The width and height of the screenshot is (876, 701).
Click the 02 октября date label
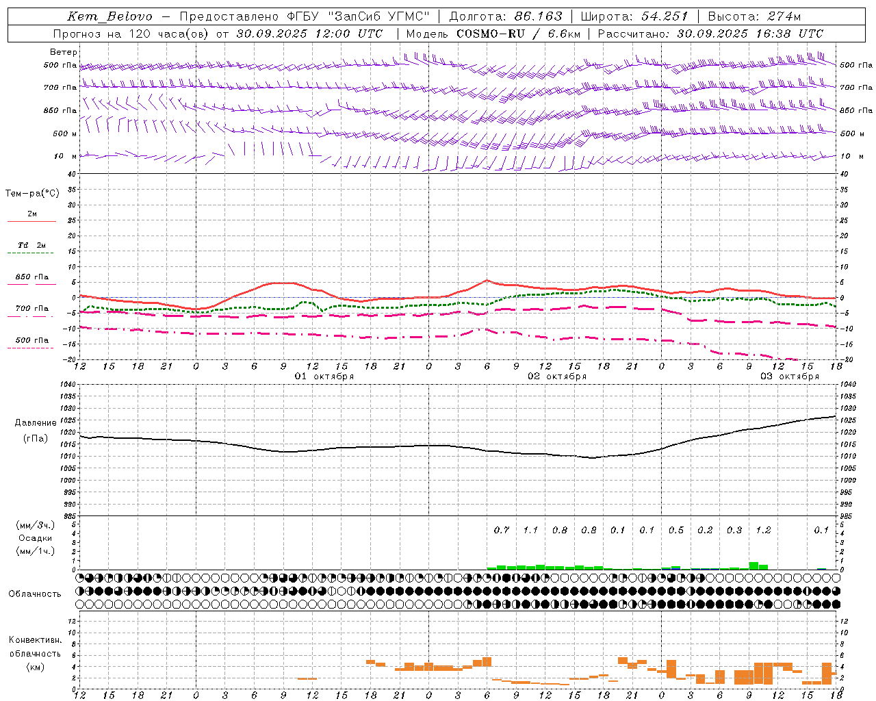(x=557, y=377)
